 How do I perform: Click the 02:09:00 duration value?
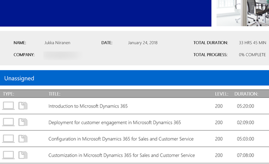click(x=245, y=123)
